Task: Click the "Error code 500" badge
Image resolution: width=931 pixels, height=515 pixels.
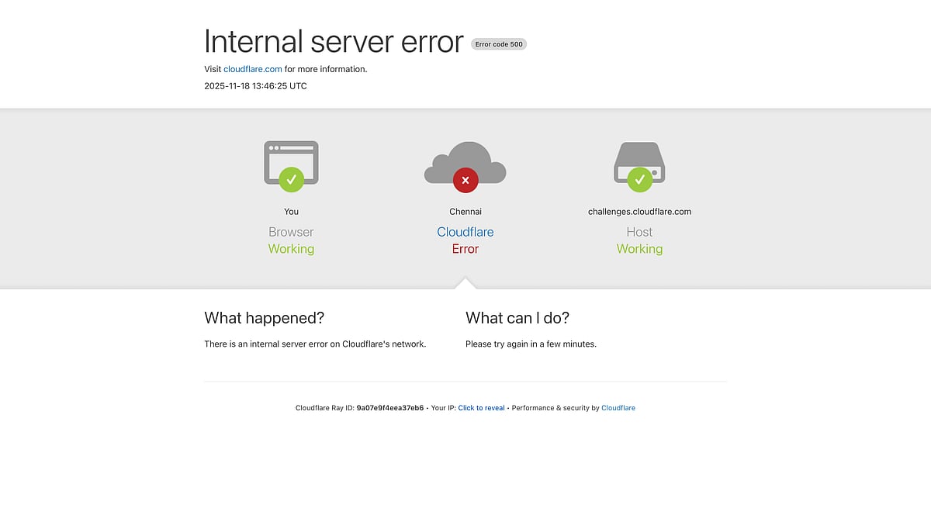Action: 499,44
